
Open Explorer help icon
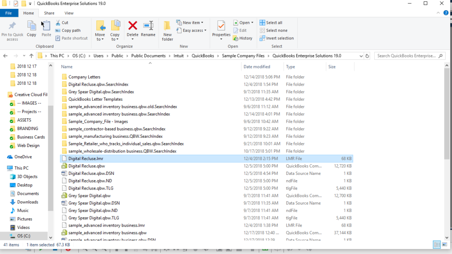[x=446, y=13]
